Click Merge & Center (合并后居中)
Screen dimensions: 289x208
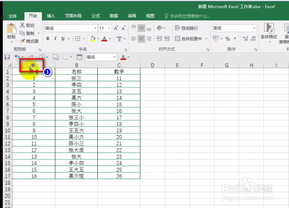point(188,38)
